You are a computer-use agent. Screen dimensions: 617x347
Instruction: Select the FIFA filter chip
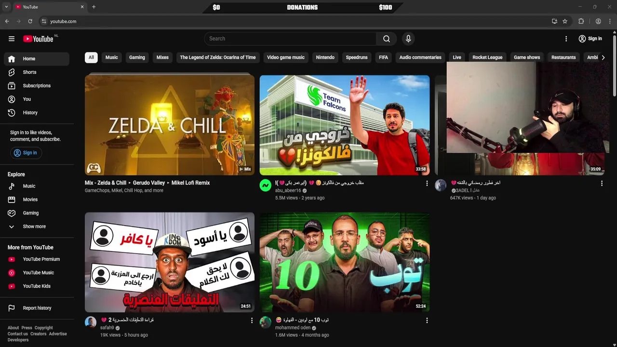click(x=383, y=57)
